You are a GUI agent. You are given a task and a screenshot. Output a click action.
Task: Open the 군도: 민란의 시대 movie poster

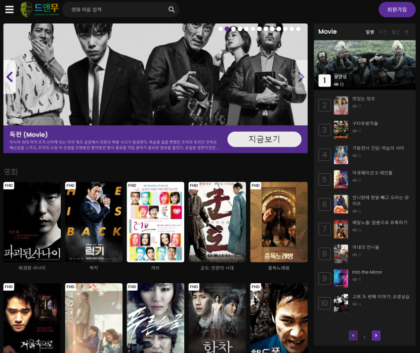click(x=217, y=222)
